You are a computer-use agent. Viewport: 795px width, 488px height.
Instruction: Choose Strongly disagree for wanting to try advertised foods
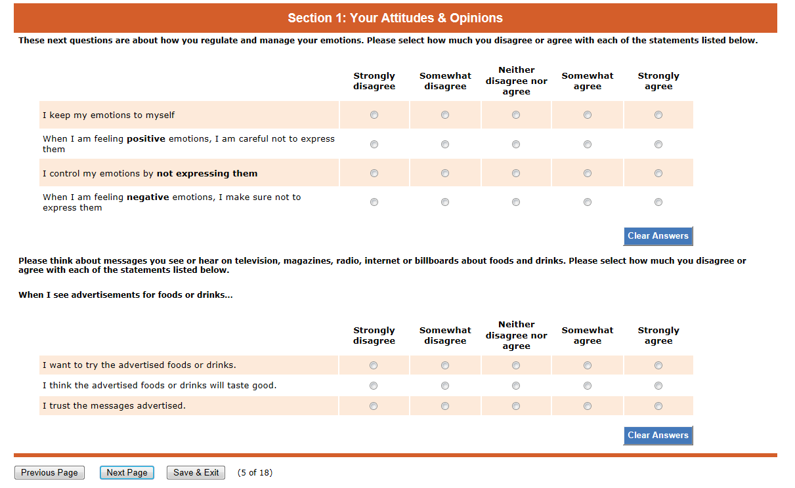coord(374,365)
